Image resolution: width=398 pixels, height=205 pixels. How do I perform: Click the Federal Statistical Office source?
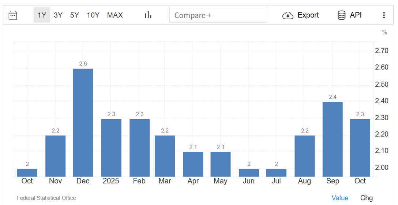coord(46,198)
